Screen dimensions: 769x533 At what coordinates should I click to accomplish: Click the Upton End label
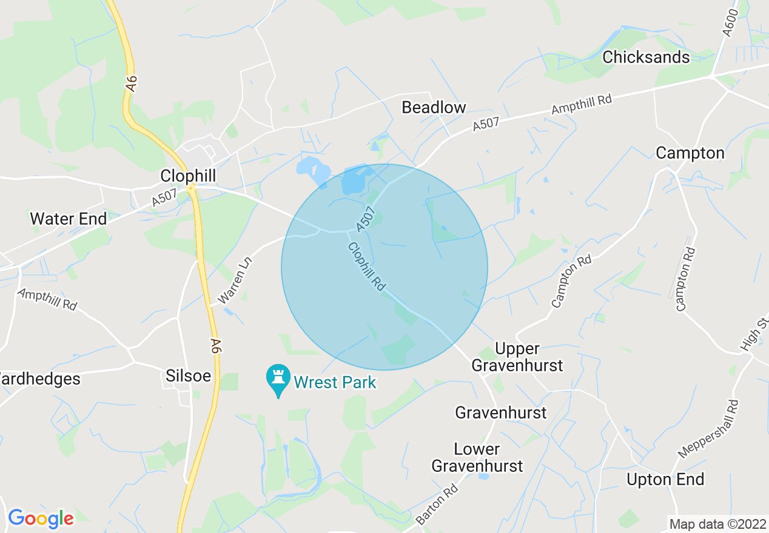tap(665, 480)
